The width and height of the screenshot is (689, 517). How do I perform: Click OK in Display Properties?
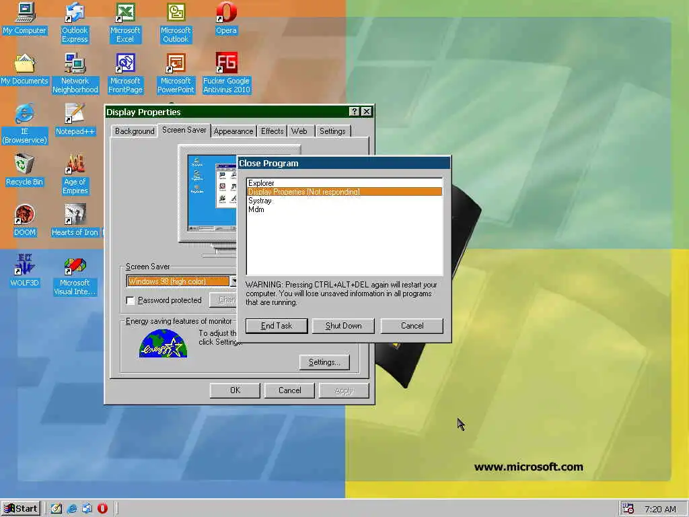pyautogui.click(x=235, y=390)
